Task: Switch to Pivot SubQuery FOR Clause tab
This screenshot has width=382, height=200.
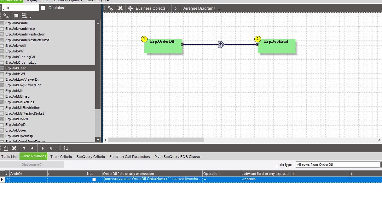Action: click(177, 157)
